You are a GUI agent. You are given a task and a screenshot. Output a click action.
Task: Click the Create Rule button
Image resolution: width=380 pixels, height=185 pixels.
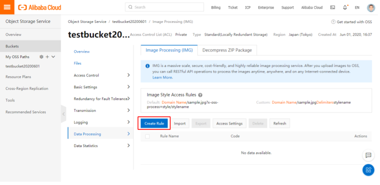[154, 123]
